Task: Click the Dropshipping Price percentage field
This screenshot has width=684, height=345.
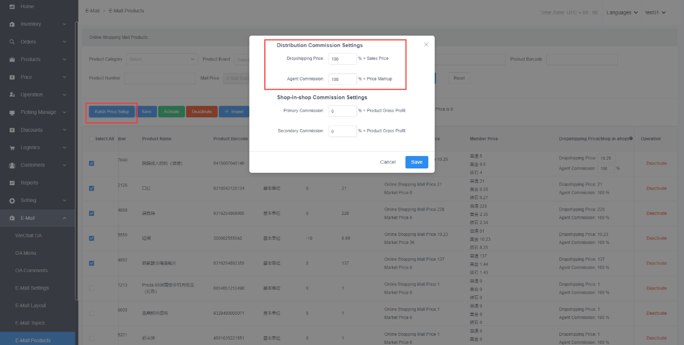Action: click(342, 59)
